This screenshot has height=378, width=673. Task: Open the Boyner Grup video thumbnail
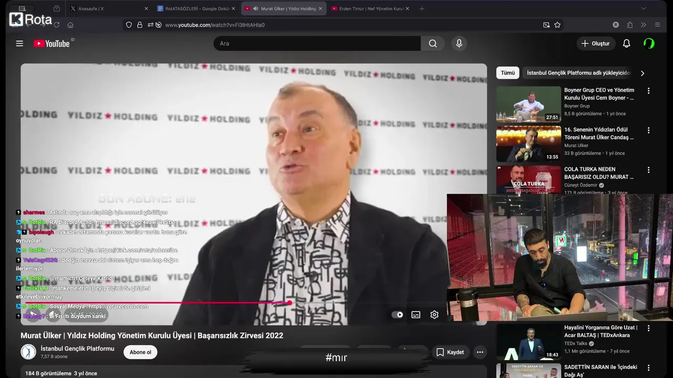click(x=528, y=104)
